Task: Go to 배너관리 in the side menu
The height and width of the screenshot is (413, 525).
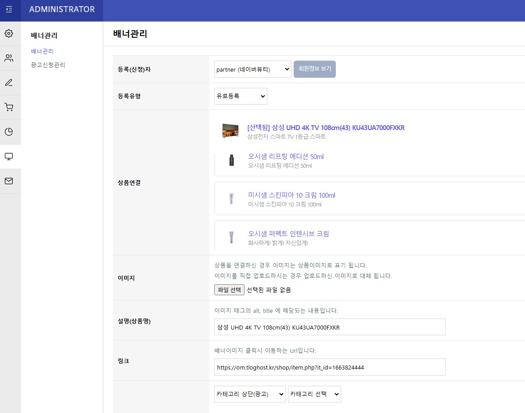Action: (42, 51)
